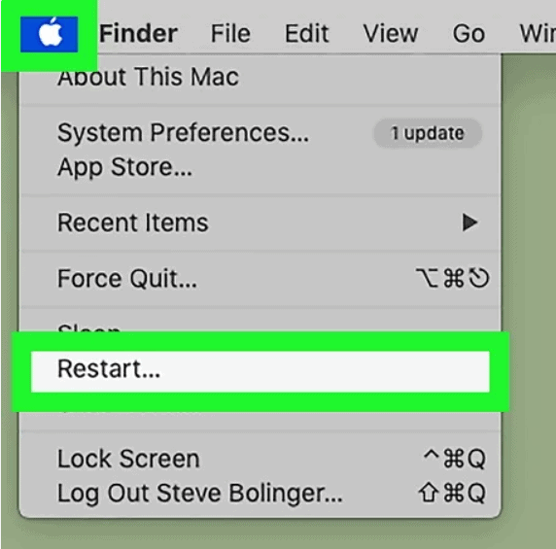Open the Edit menu
556x549 pixels.
click(307, 34)
